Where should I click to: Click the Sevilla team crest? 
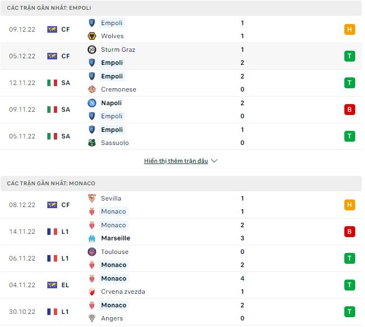[x=92, y=198]
